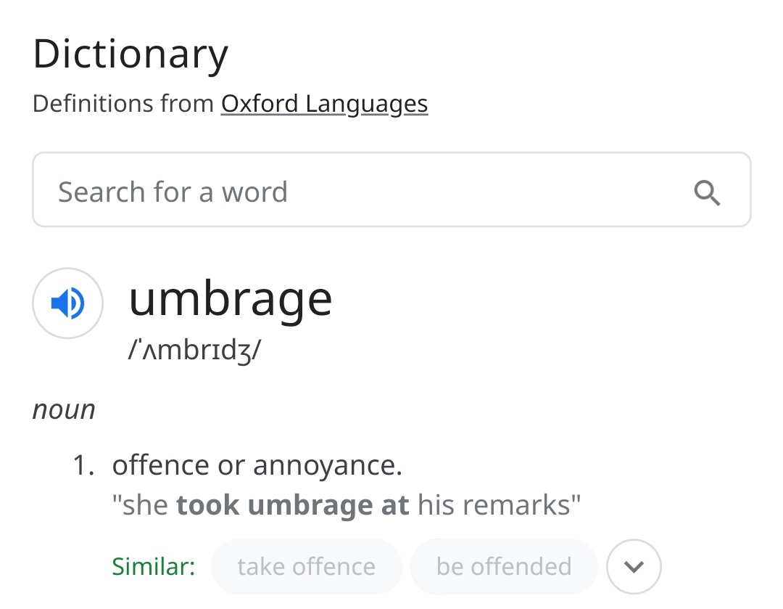Click the headword "umbrage"
The image size is (783, 609).
tap(230, 297)
